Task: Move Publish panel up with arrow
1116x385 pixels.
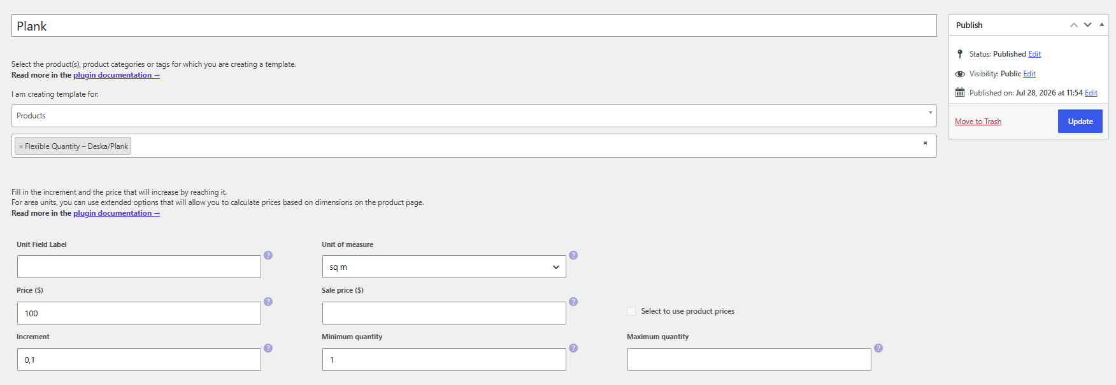Action: 1074,25
